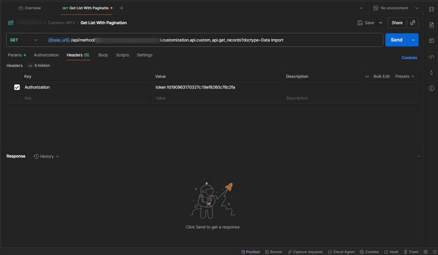Open the documentation icon in right sidebar
Viewport: 438px width, 255px height.
click(431, 25)
